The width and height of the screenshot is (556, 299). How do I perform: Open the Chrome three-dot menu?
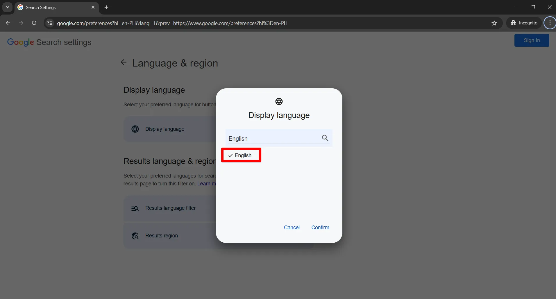coord(550,23)
